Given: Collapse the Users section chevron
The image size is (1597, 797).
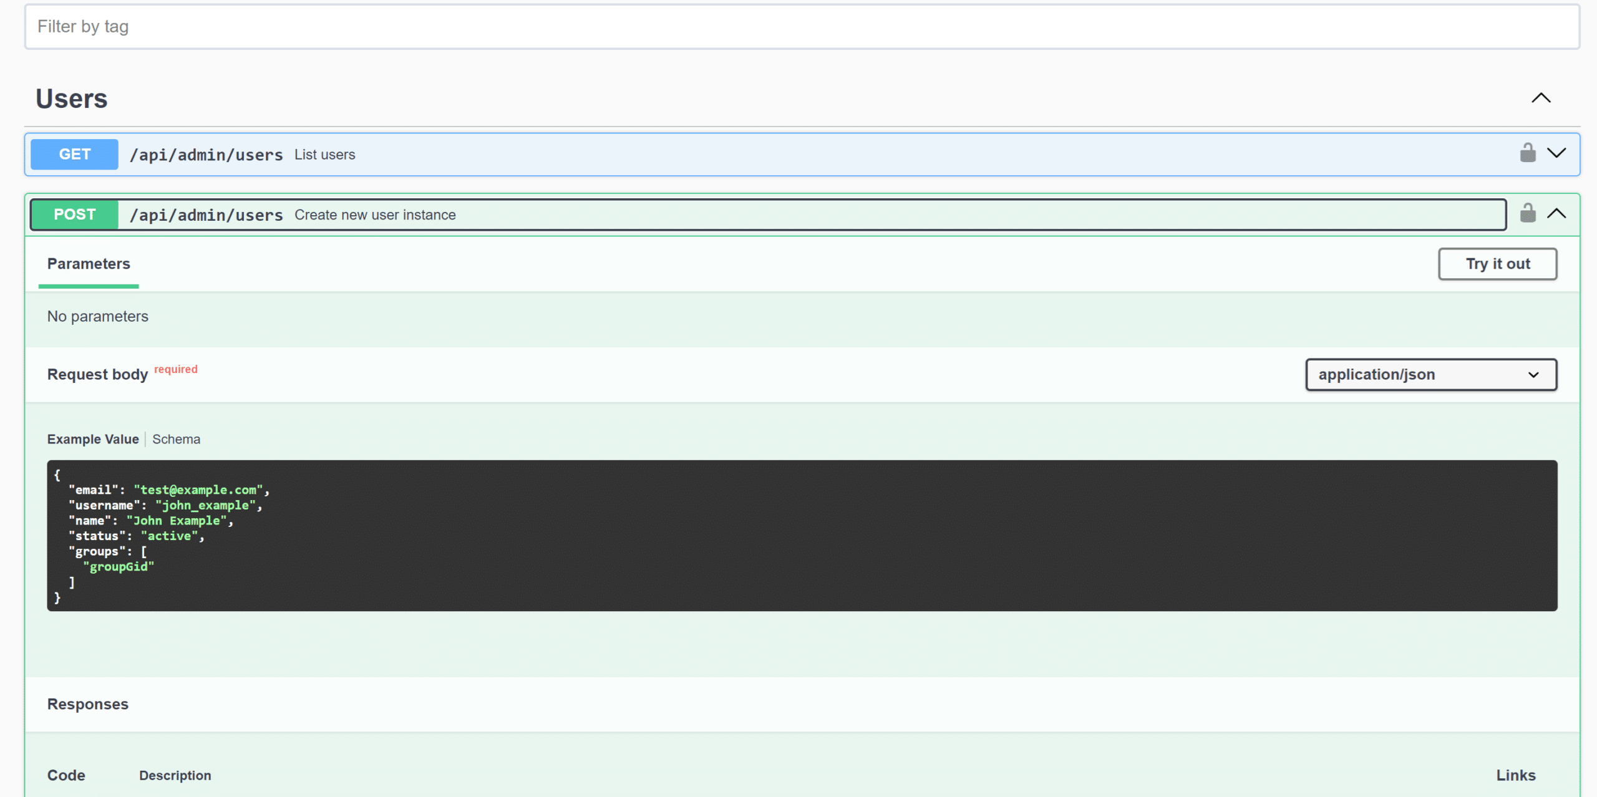Looking at the screenshot, I should click(1540, 99).
